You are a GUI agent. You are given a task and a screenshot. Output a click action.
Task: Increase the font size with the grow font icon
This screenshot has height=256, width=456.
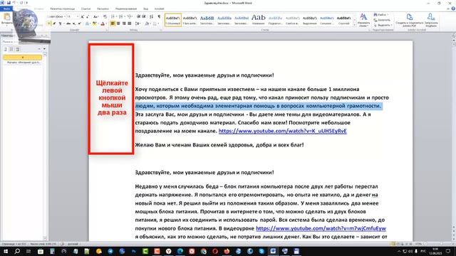pos(83,16)
